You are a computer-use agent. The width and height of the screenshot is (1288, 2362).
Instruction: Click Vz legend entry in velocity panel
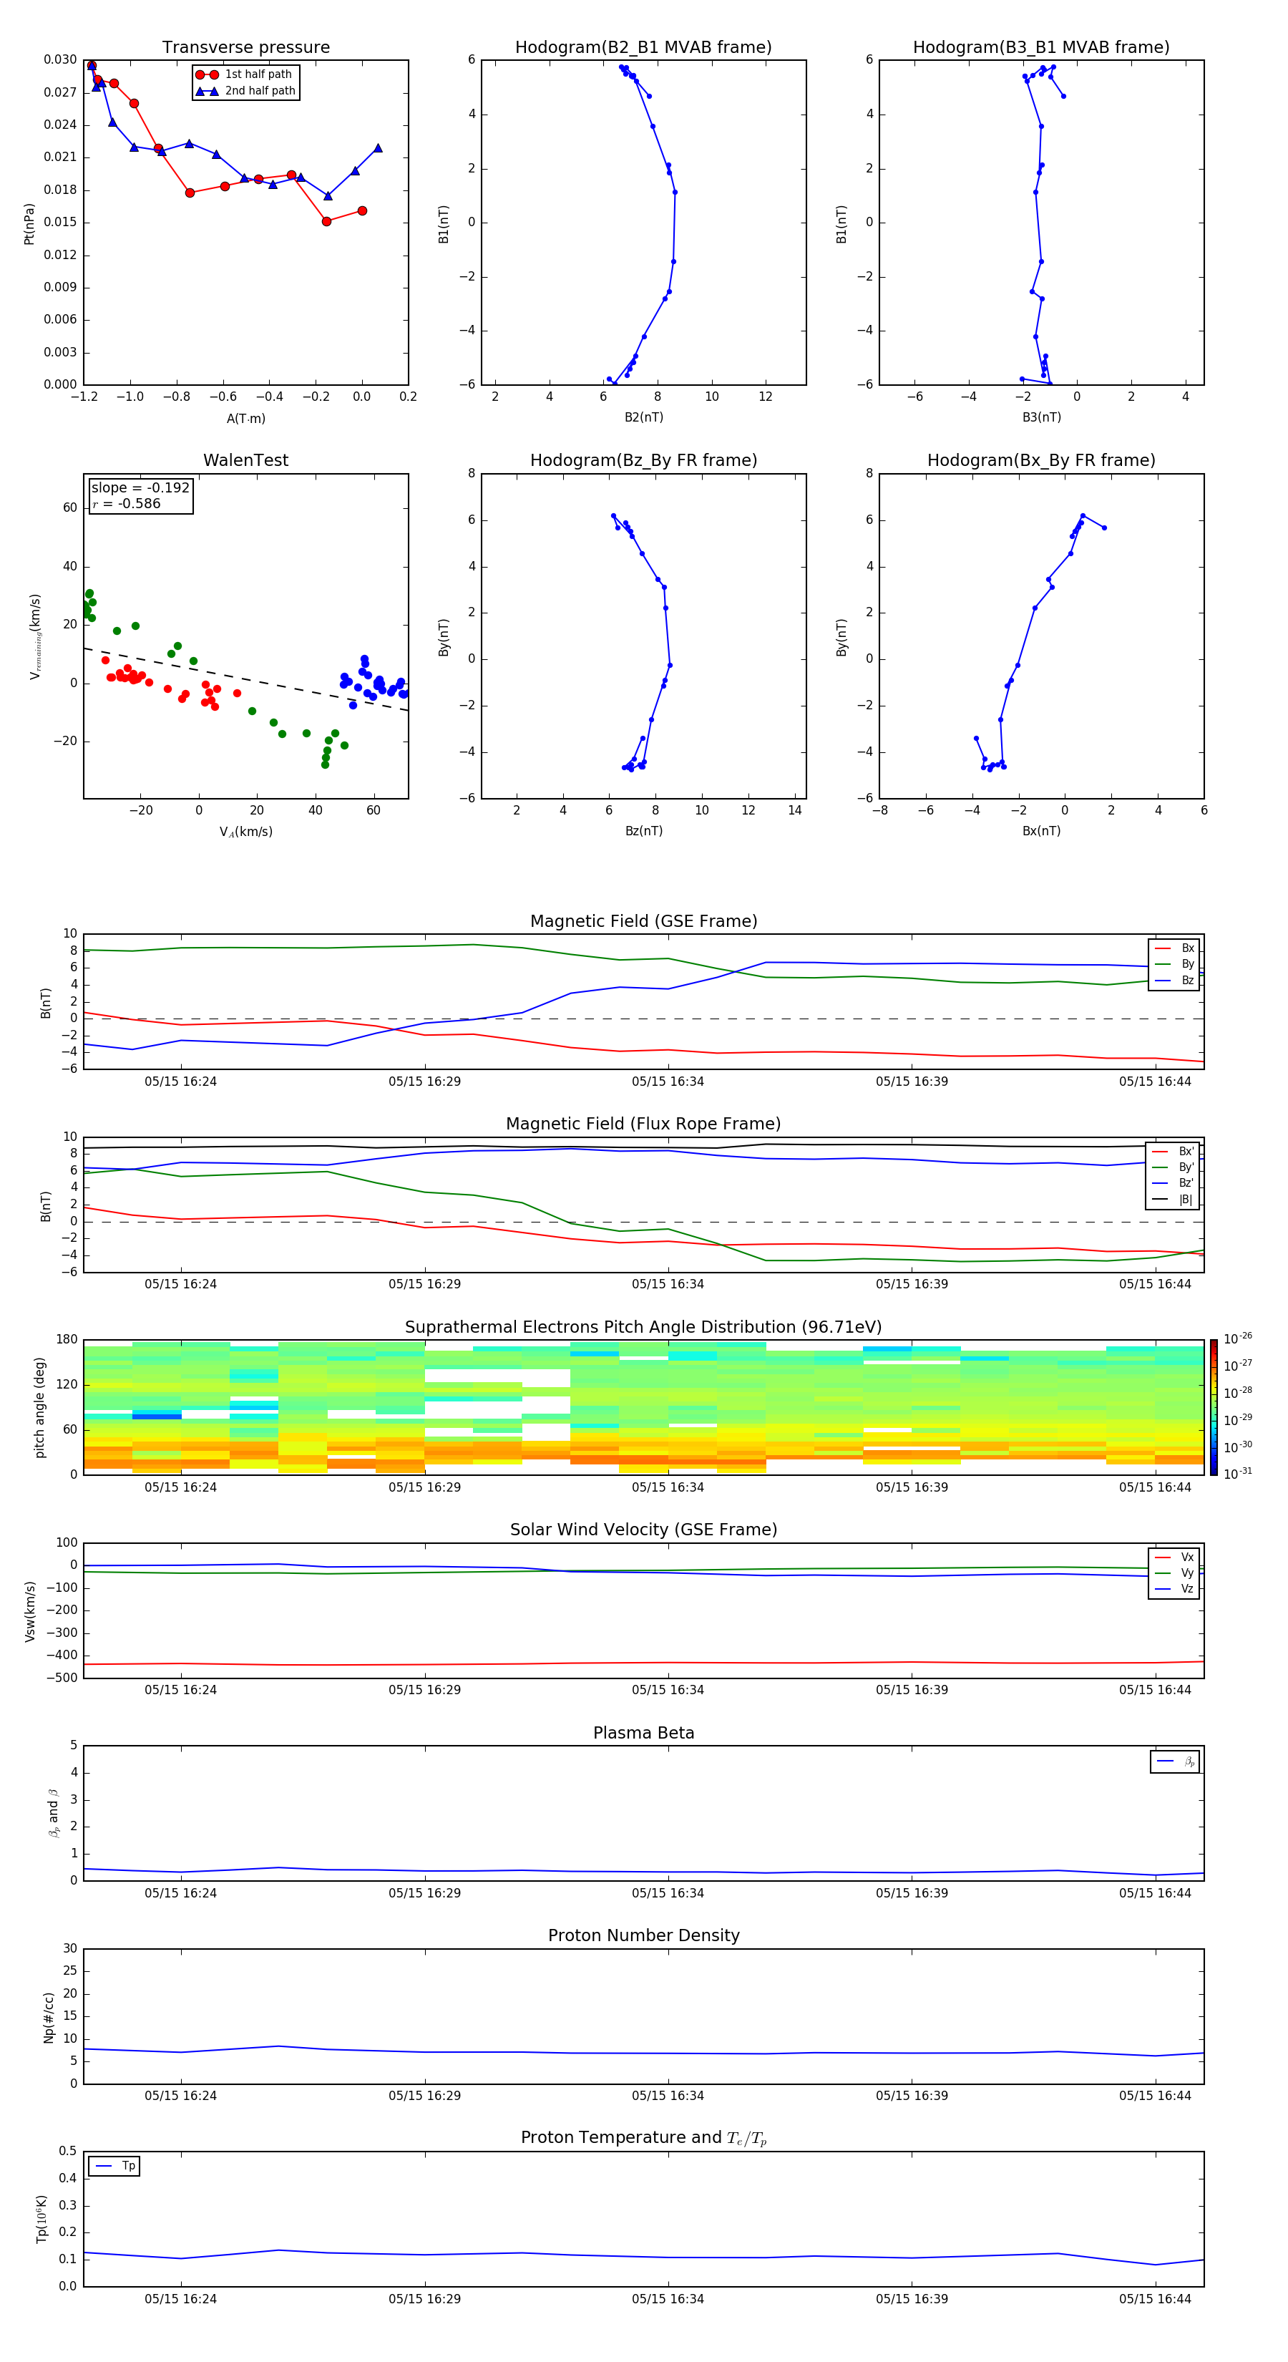click(x=1174, y=1589)
